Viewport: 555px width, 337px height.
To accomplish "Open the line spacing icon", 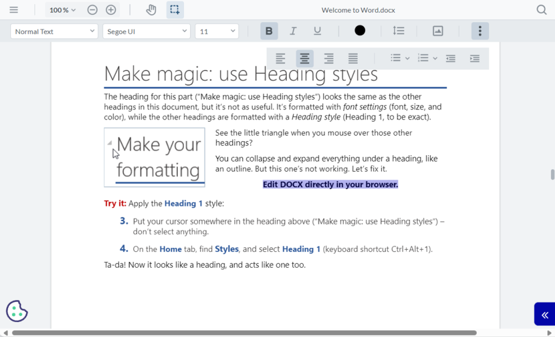I will tap(399, 31).
